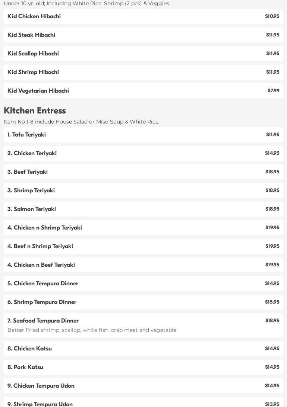Screen dimensions: 287x407
Task: Pick Salmon Teriyaki from Kitchen Entress
Action: click(x=143, y=209)
